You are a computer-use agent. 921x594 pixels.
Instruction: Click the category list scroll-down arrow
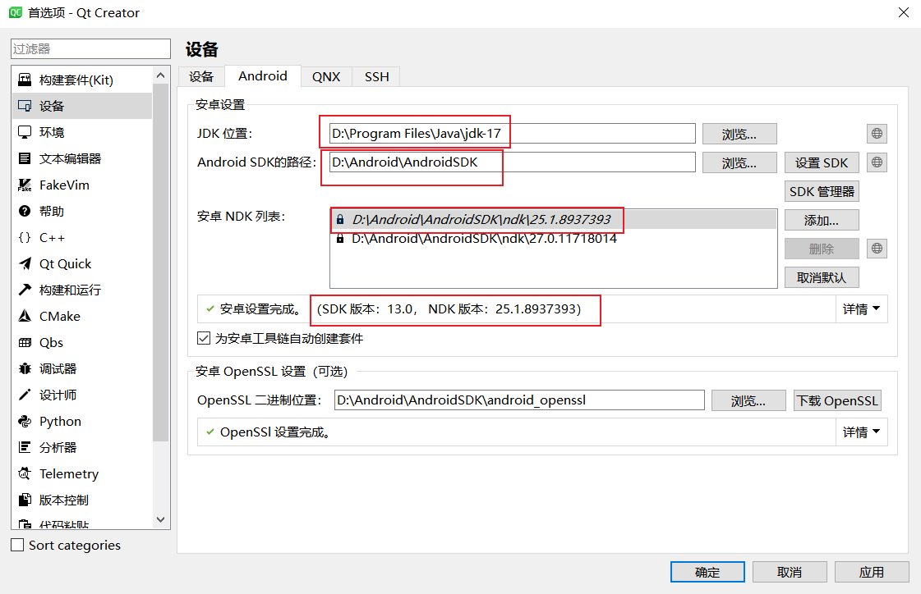pos(160,520)
